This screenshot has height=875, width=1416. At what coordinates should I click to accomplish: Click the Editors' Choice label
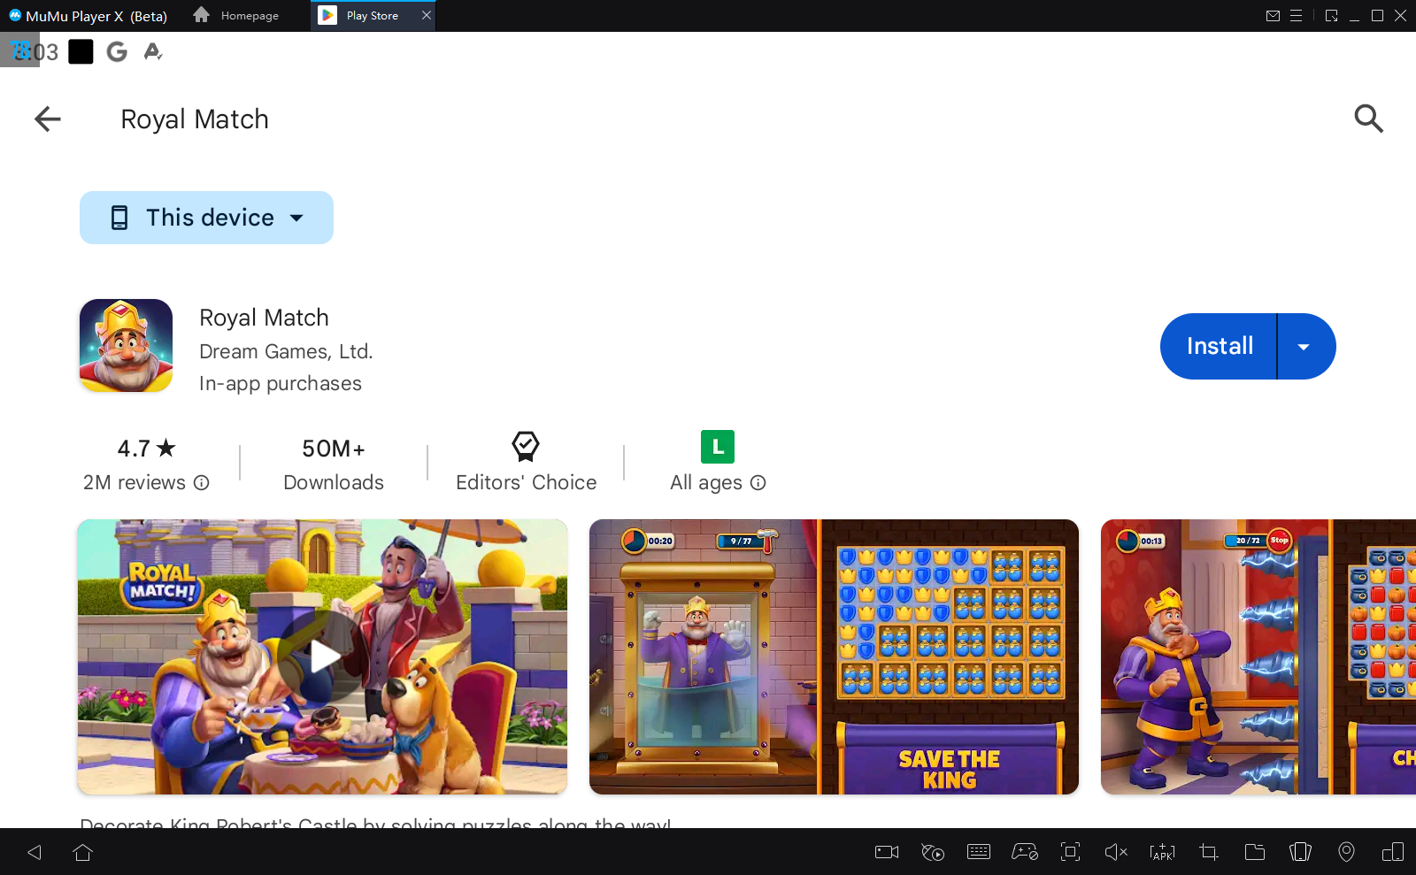pos(527,482)
